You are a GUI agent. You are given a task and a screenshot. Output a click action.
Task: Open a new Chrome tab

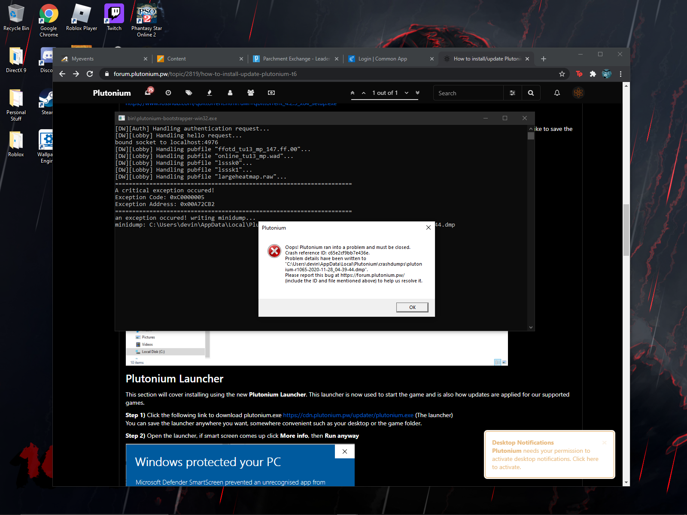click(x=544, y=59)
